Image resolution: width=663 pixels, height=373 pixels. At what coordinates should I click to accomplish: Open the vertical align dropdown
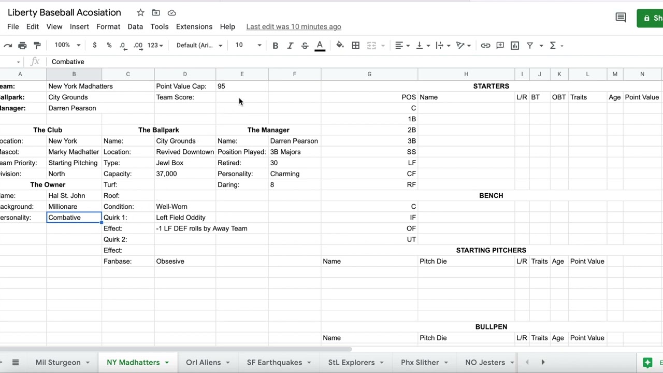423,46
